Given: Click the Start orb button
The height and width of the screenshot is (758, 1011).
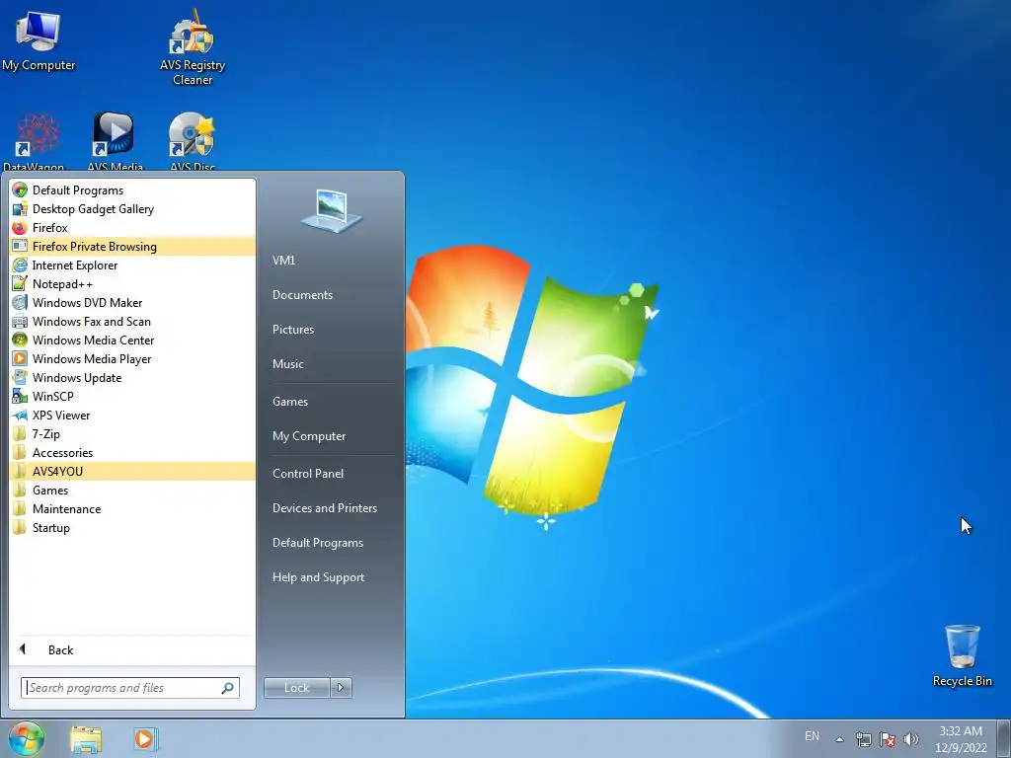Looking at the screenshot, I should coord(27,738).
